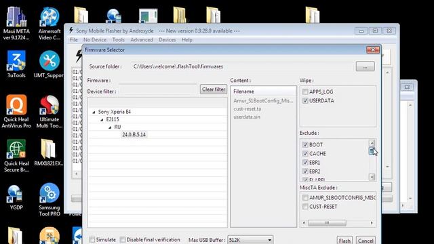The height and width of the screenshot is (244, 434).
Task: Select userdata.sin in Content list
Action: click(x=247, y=117)
